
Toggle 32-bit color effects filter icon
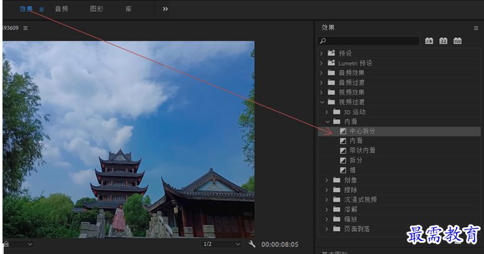pos(444,40)
